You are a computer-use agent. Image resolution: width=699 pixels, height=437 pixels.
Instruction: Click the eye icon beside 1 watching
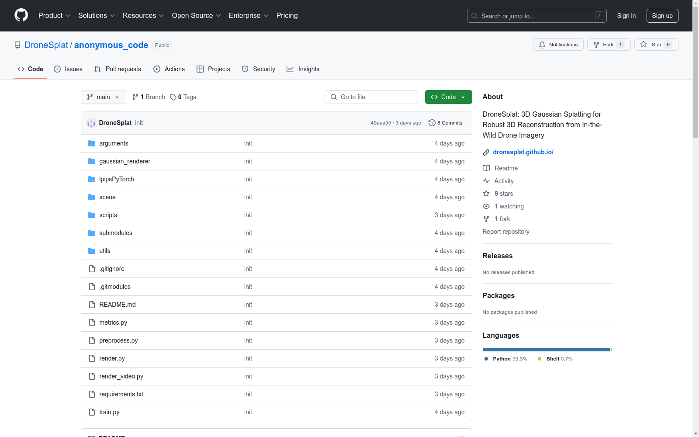[x=486, y=206]
